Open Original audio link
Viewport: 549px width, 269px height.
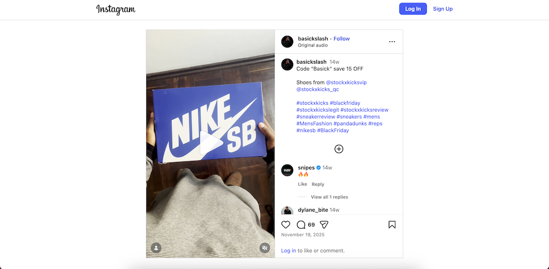point(313,45)
